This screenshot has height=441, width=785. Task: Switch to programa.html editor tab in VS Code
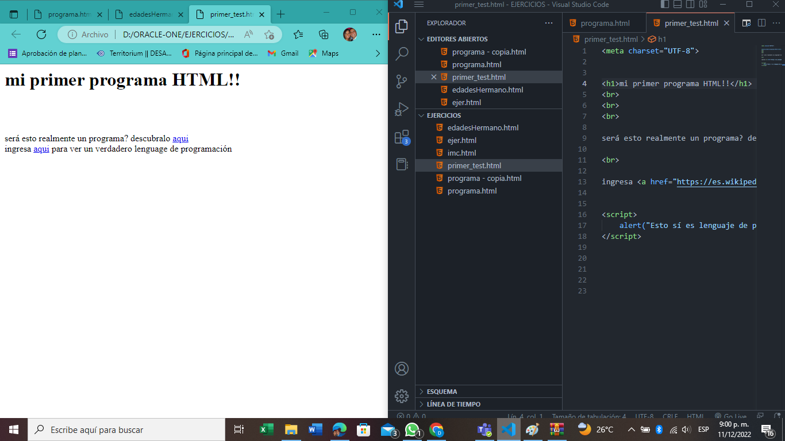coord(605,24)
